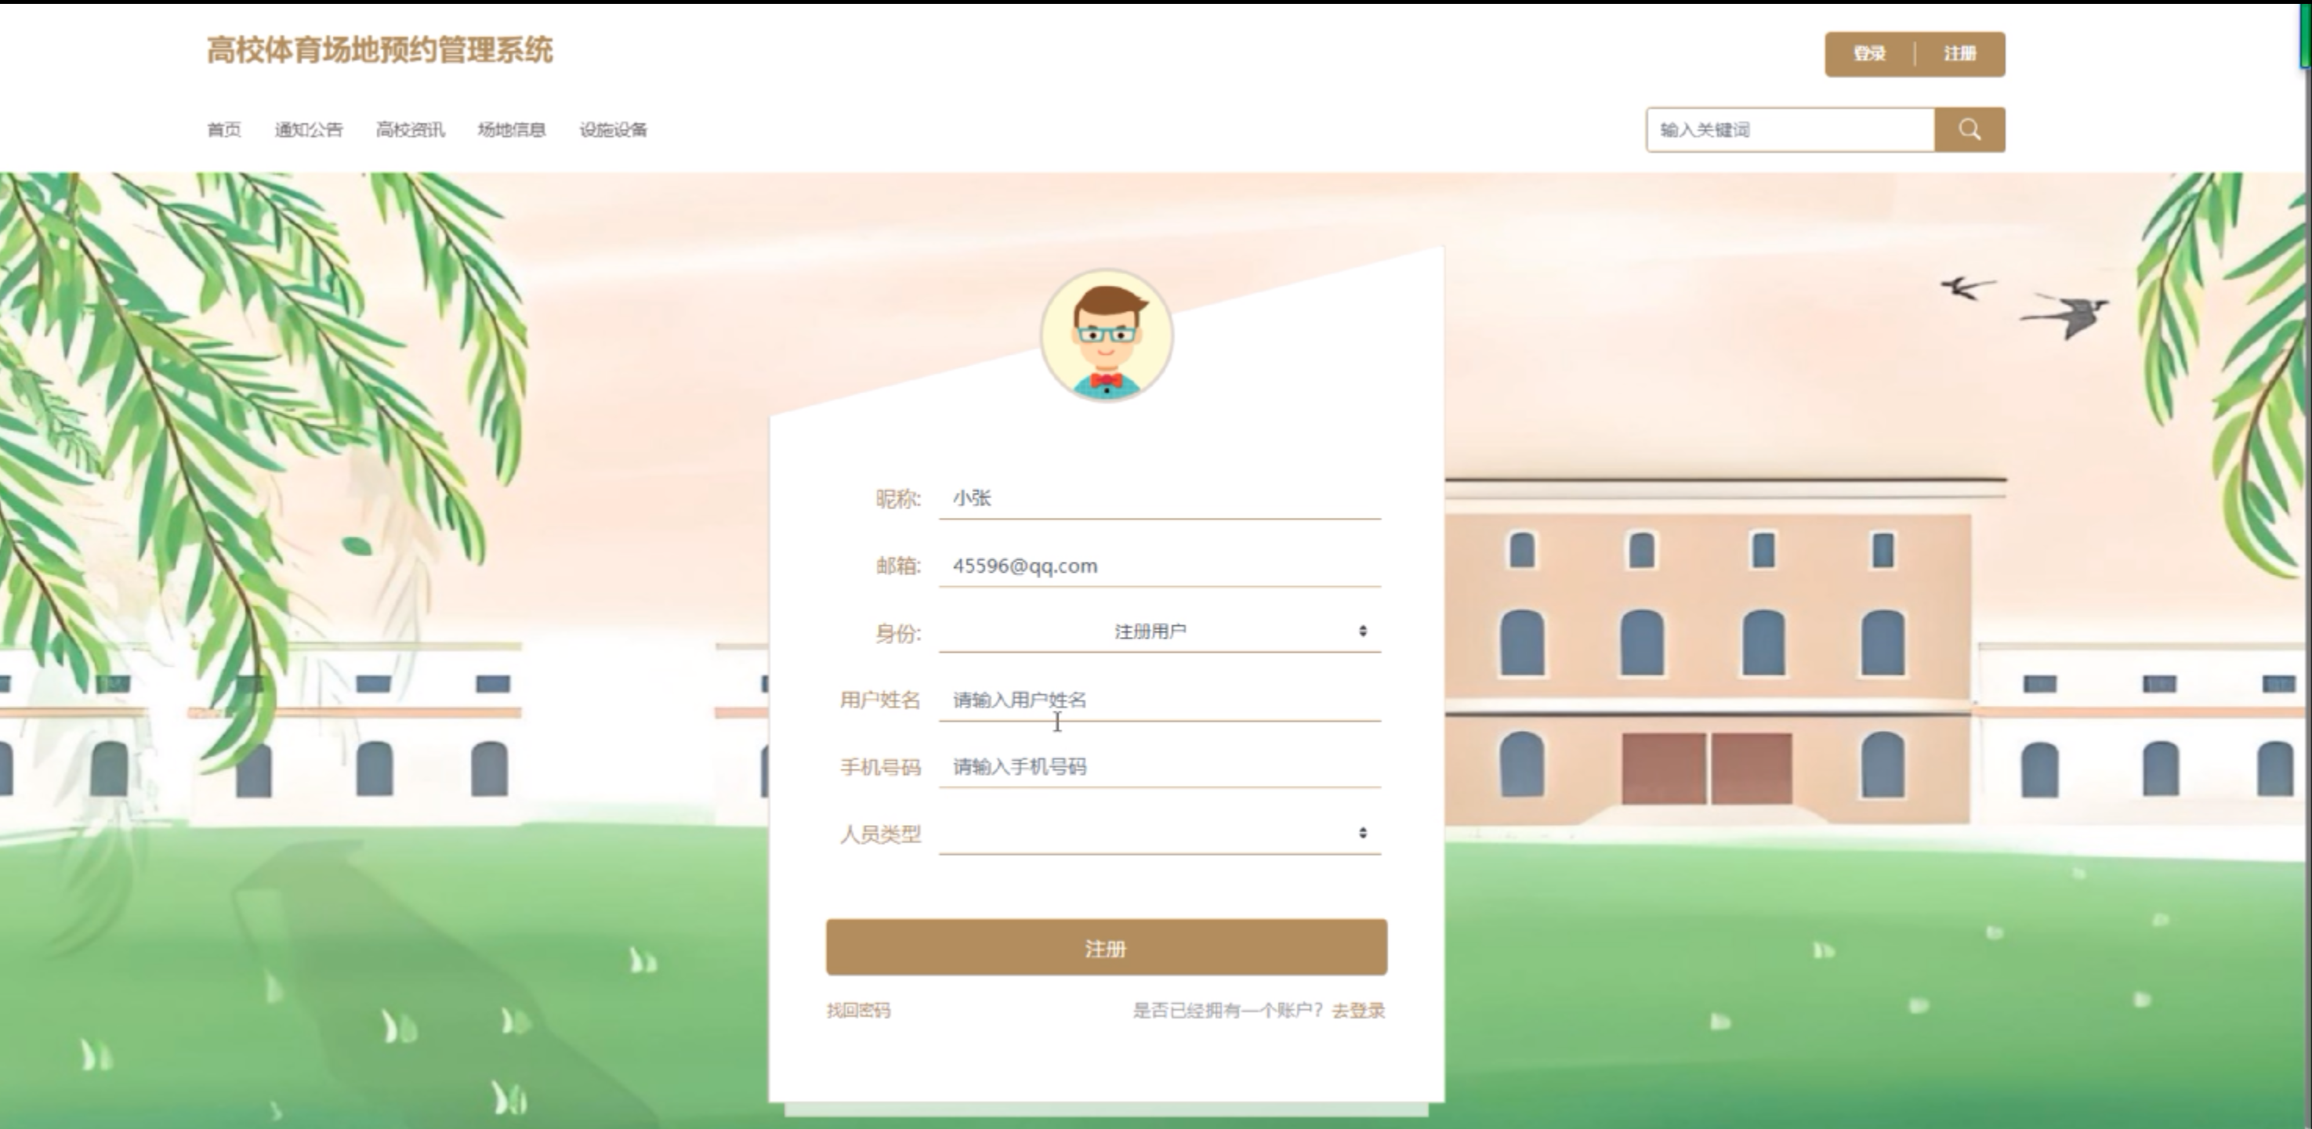
Task: Go to 首页 in navigation menu
Action: [x=223, y=130]
